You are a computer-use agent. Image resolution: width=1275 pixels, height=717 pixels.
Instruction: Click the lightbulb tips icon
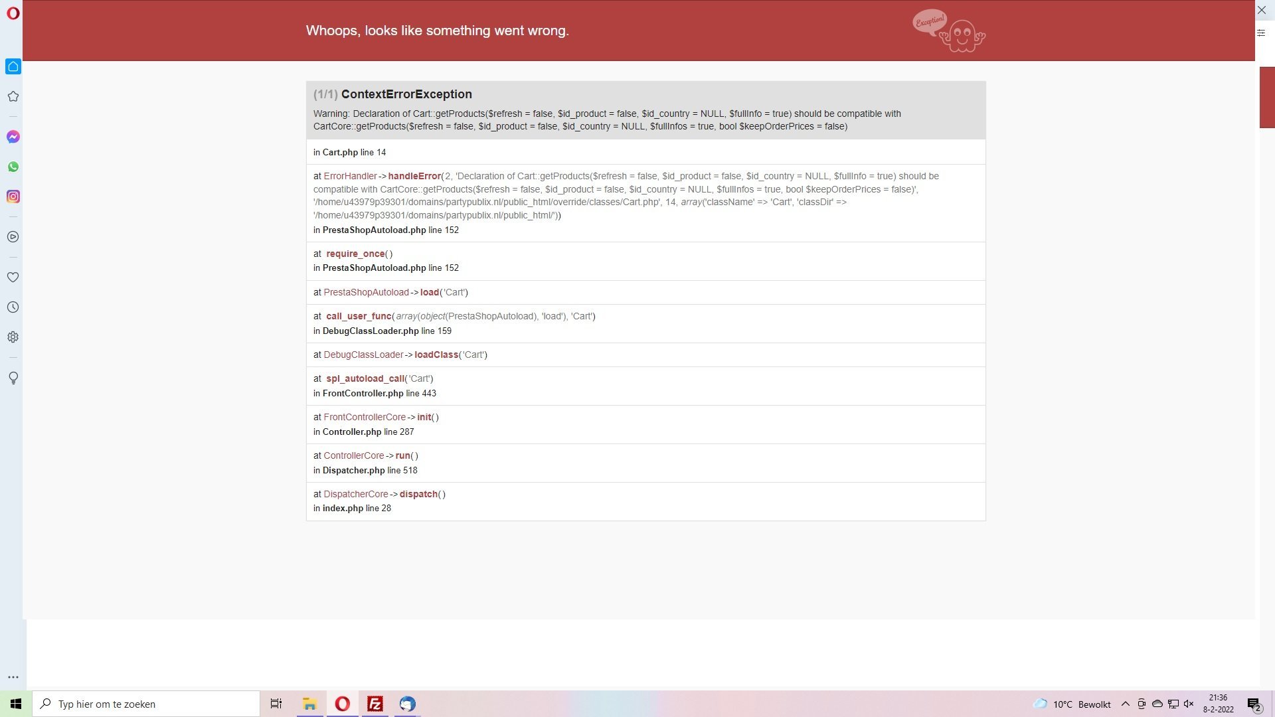coord(13,378)
